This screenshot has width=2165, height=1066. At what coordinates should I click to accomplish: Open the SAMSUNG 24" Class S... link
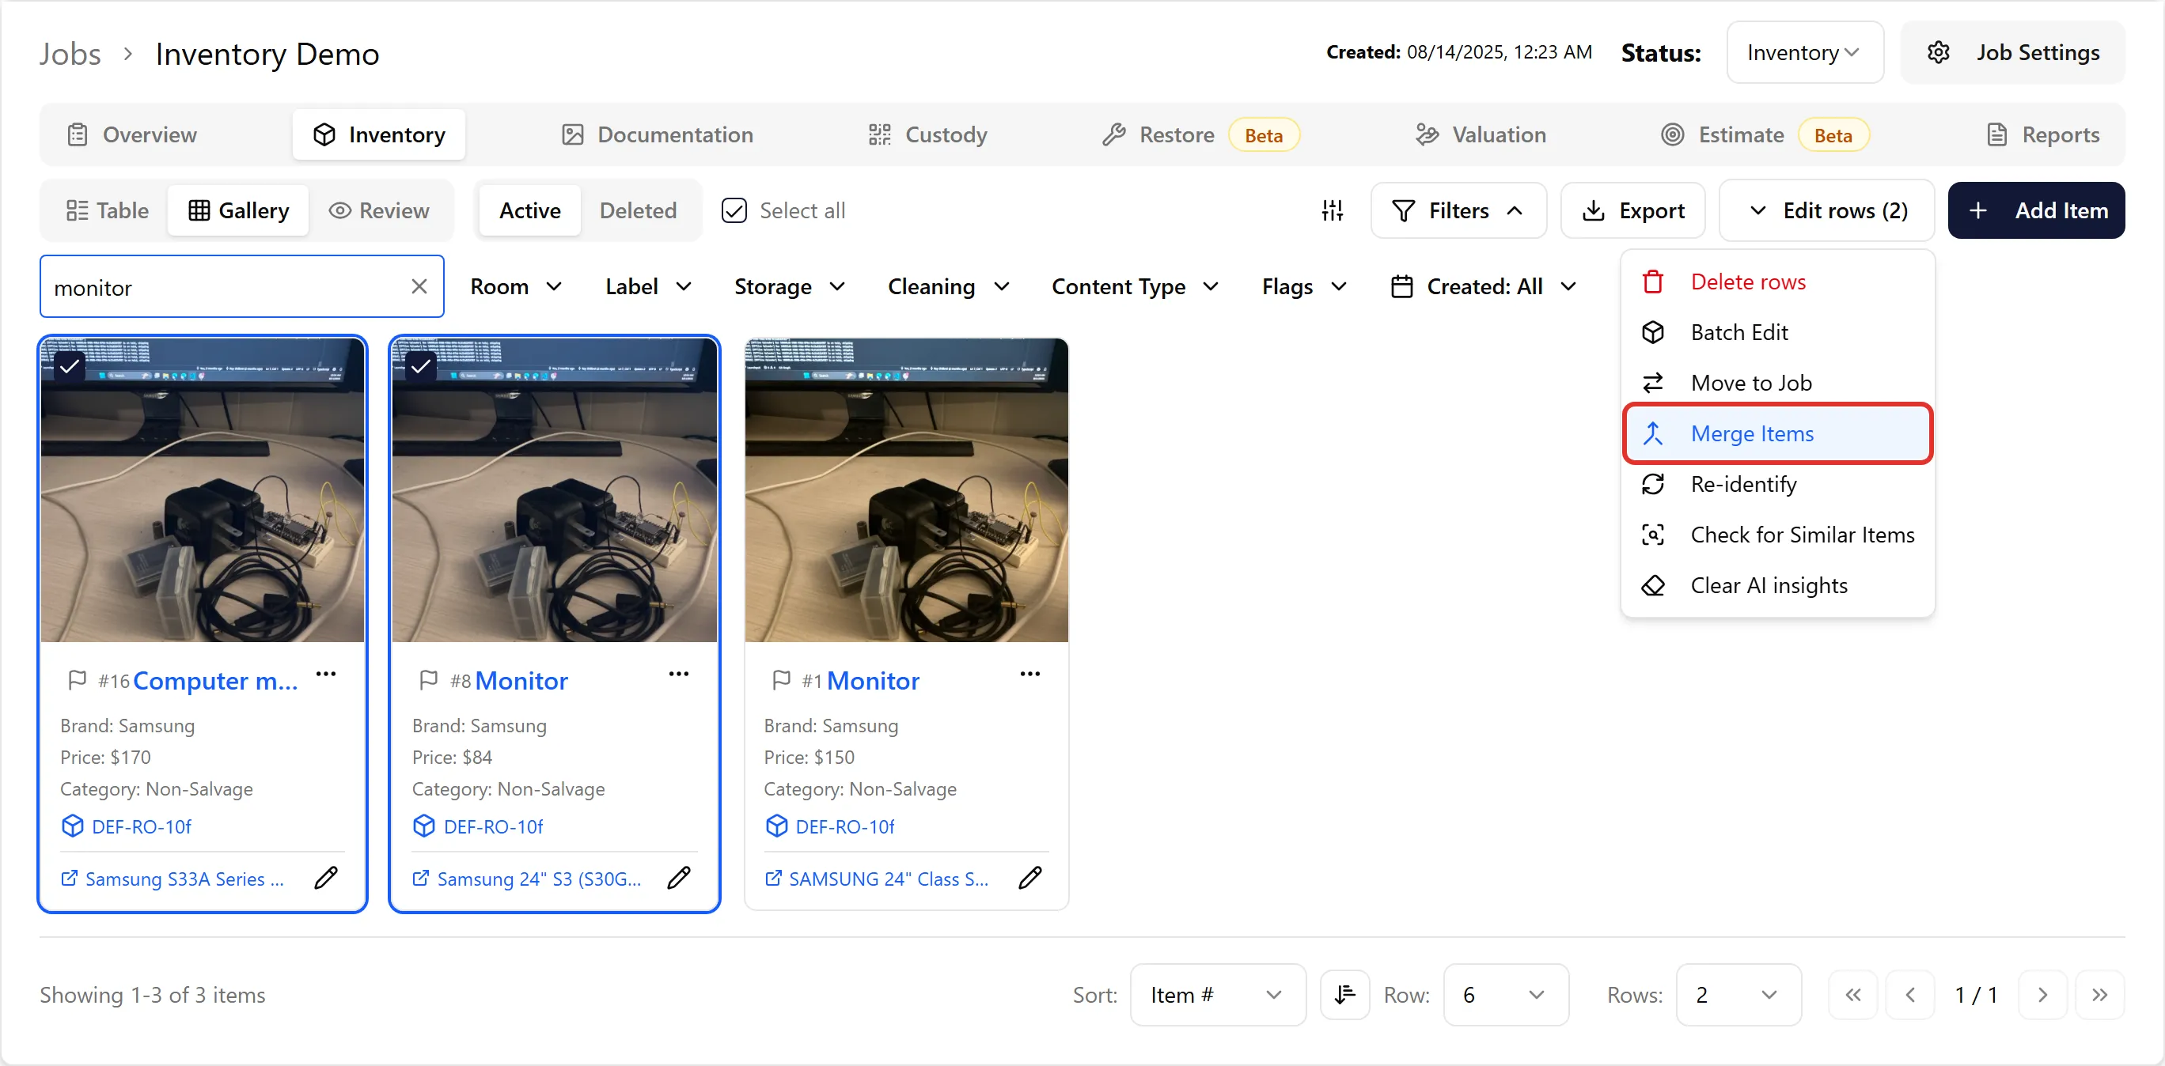tap(877, 878)
